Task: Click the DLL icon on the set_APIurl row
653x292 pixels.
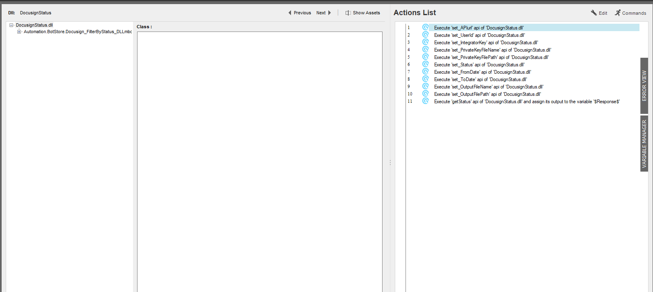Action: [426, 27]
